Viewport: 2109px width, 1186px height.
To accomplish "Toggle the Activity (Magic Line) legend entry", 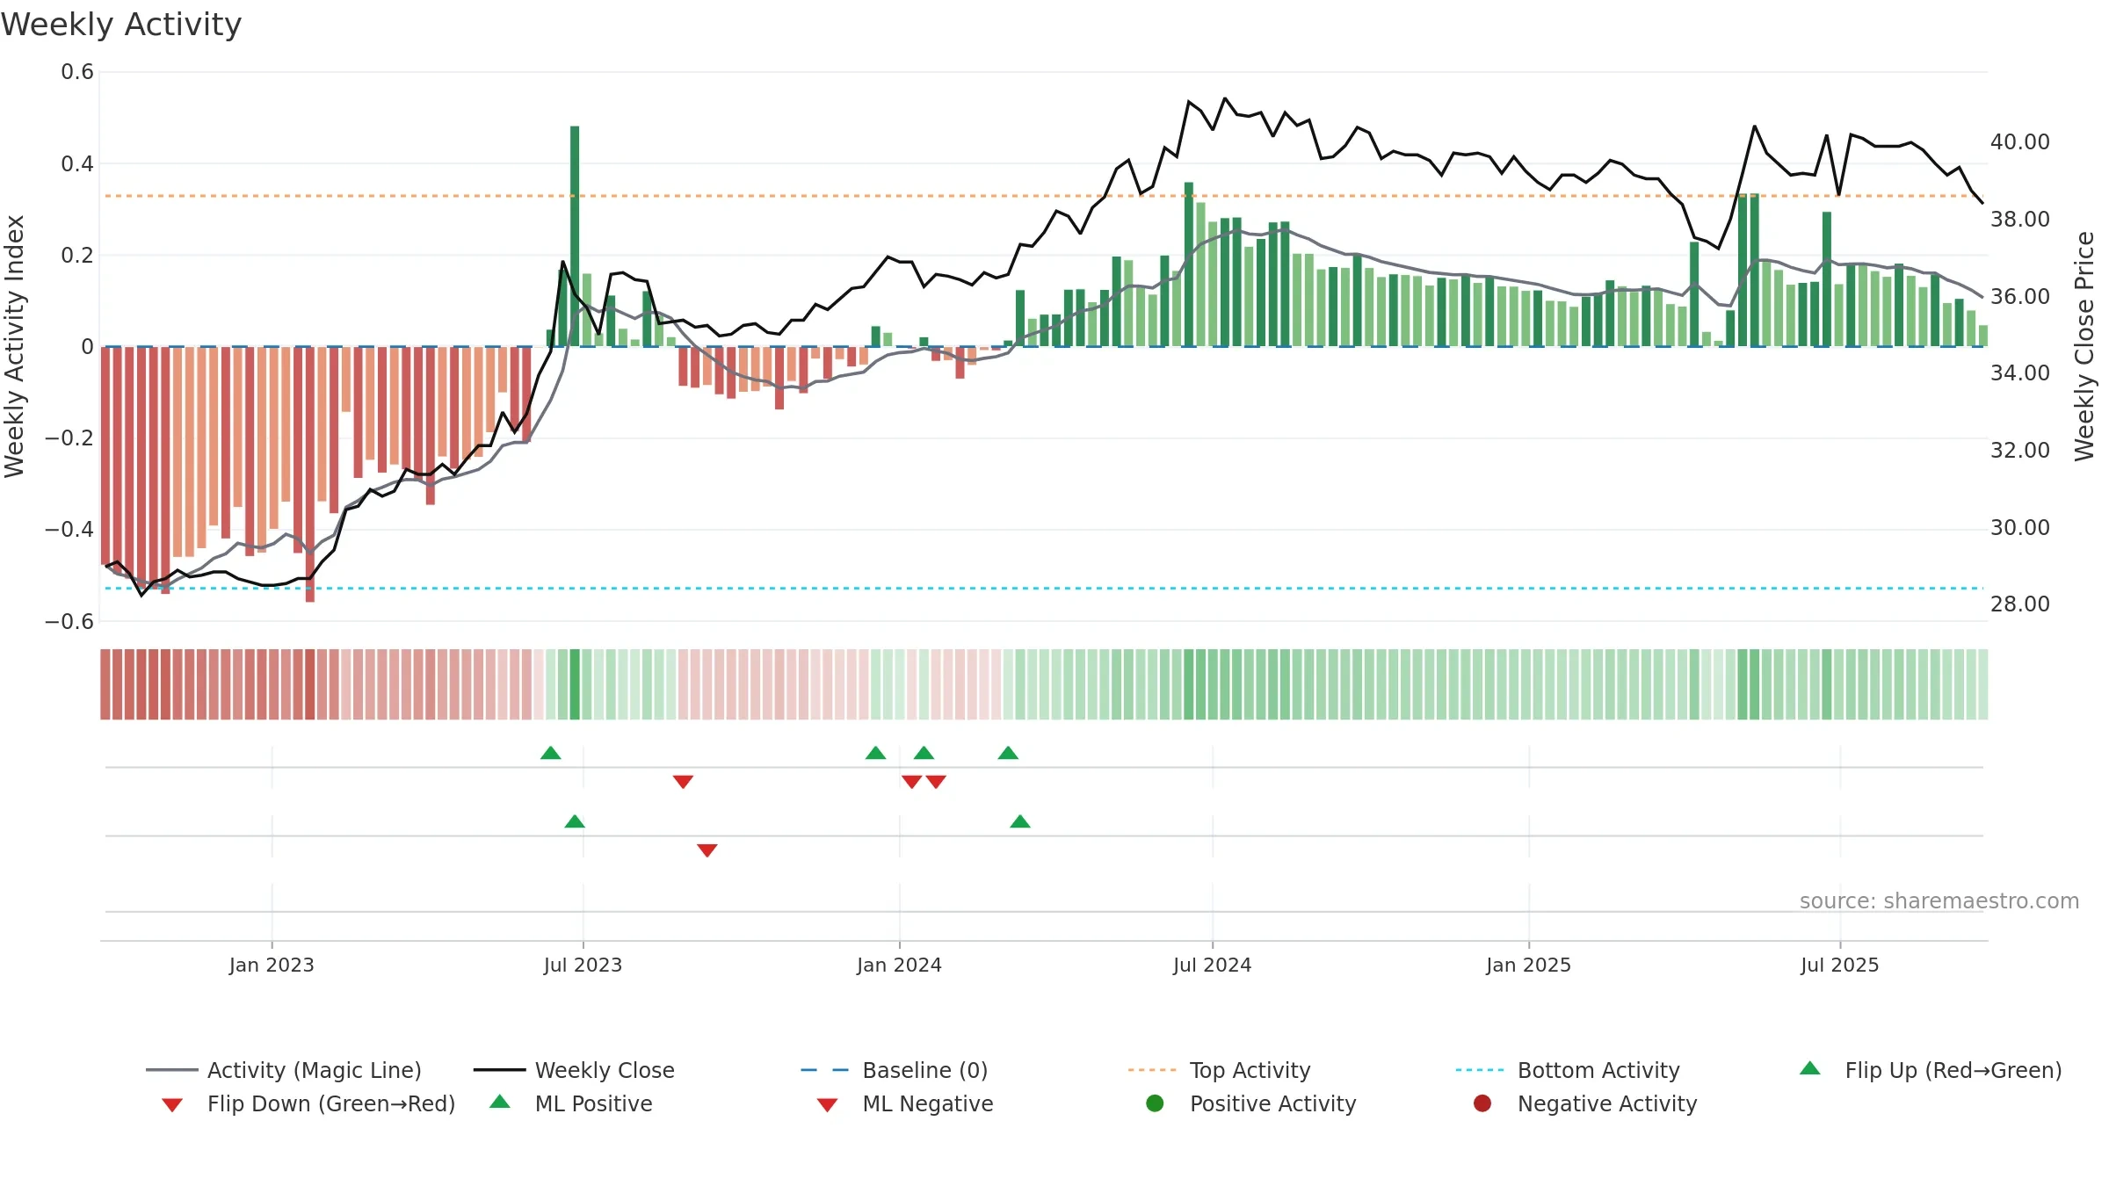I will click(284, 1070).
